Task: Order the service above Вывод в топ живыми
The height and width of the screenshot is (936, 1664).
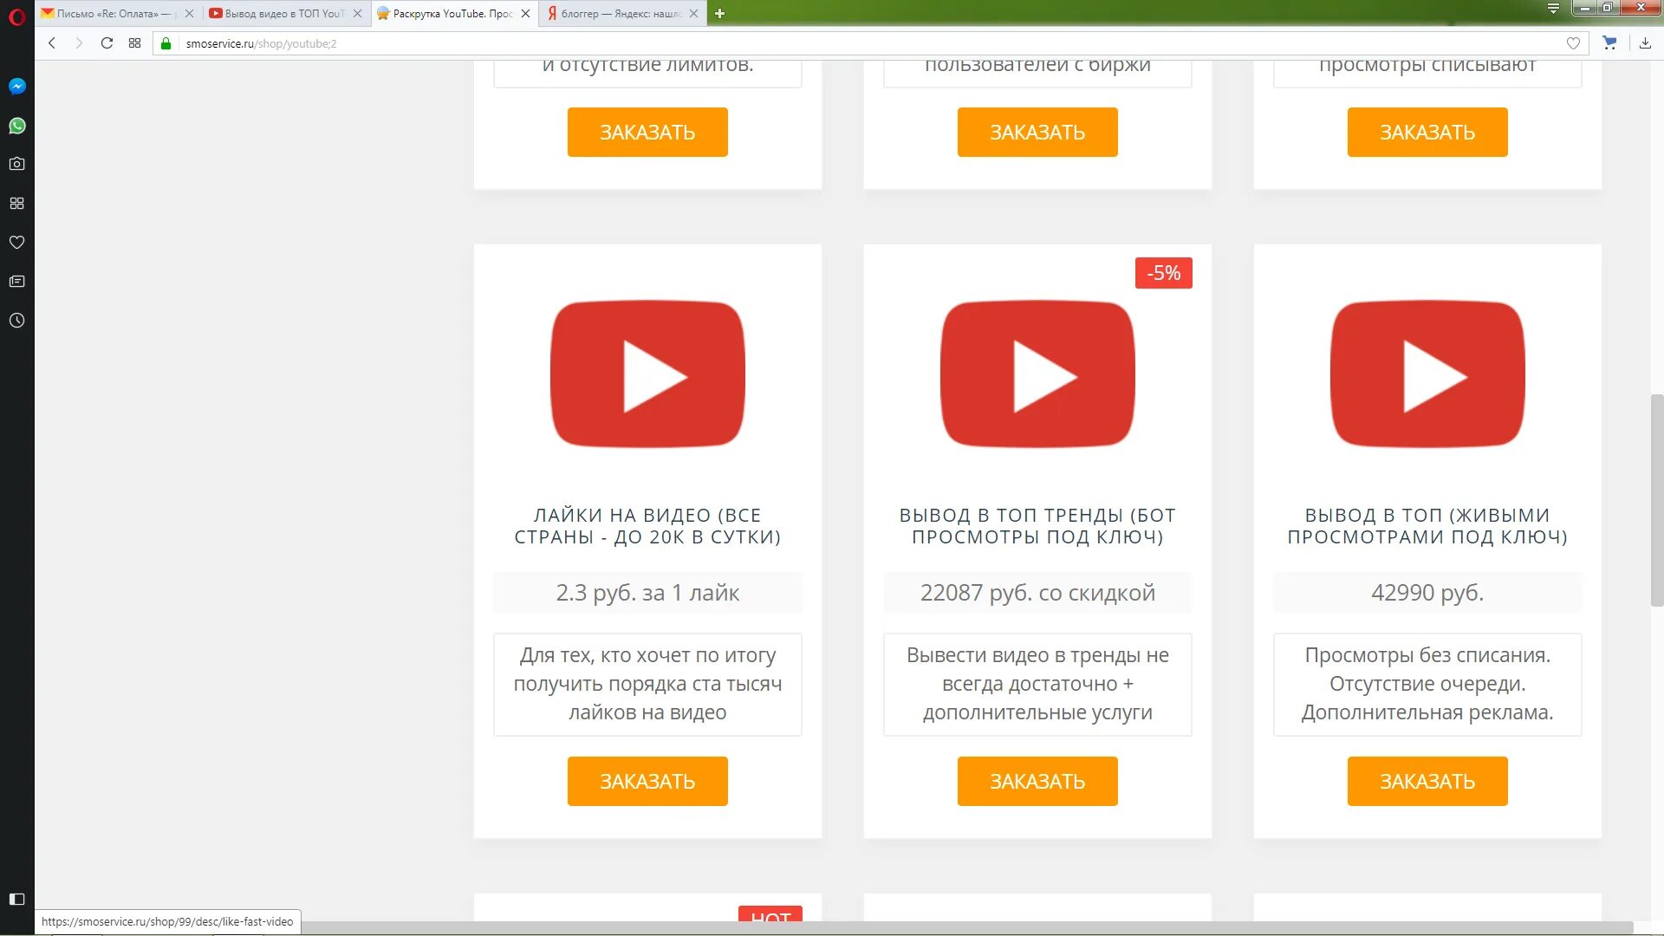Action: (x=1427, y=132)
